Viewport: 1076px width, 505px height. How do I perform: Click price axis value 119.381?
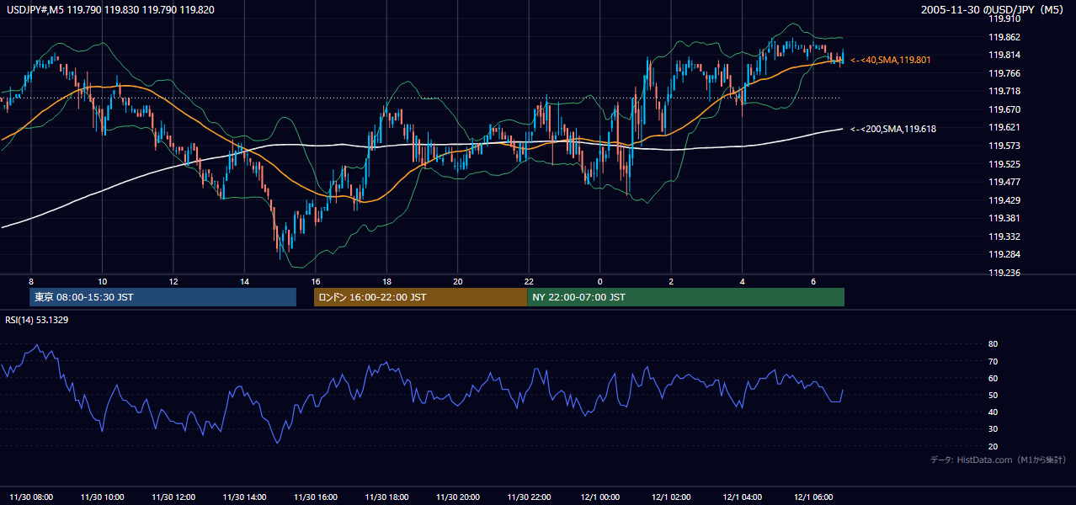click(x=1004, y=218)
